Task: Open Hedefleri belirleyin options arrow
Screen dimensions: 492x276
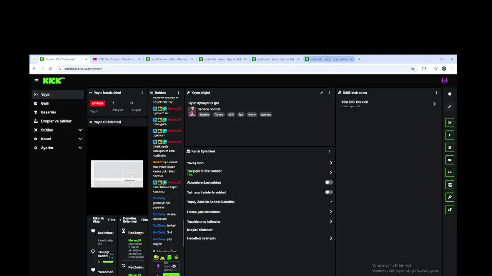Action: click(331, 238)
